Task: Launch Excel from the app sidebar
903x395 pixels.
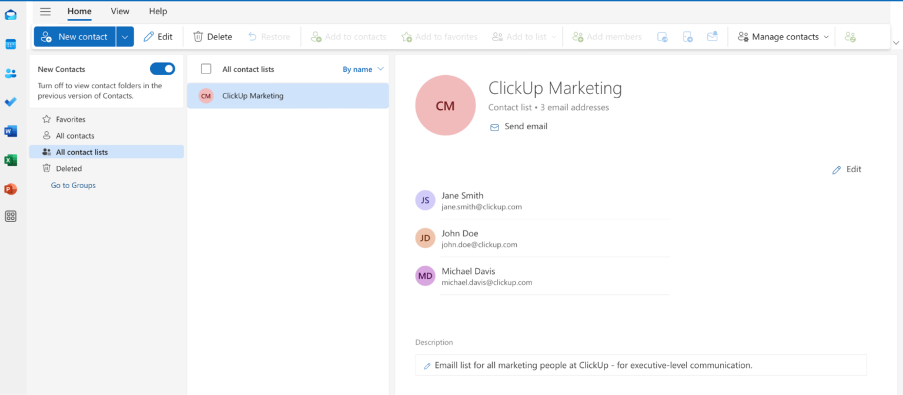Action: (x=11, y=160)
